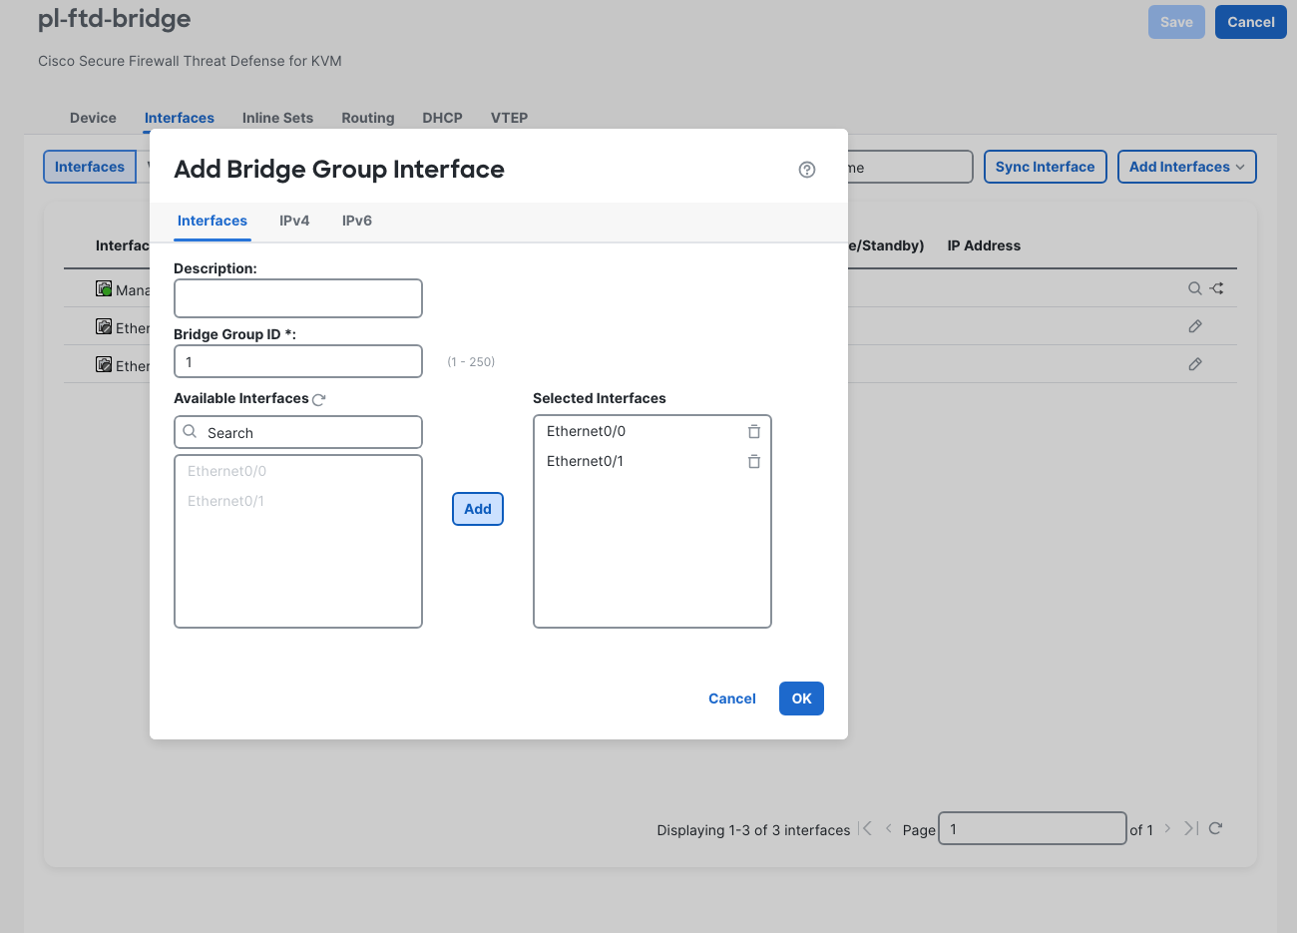Select Ethernet0/0 in Selected Interfaces
Screen dimensions: 1297x933
586,431
